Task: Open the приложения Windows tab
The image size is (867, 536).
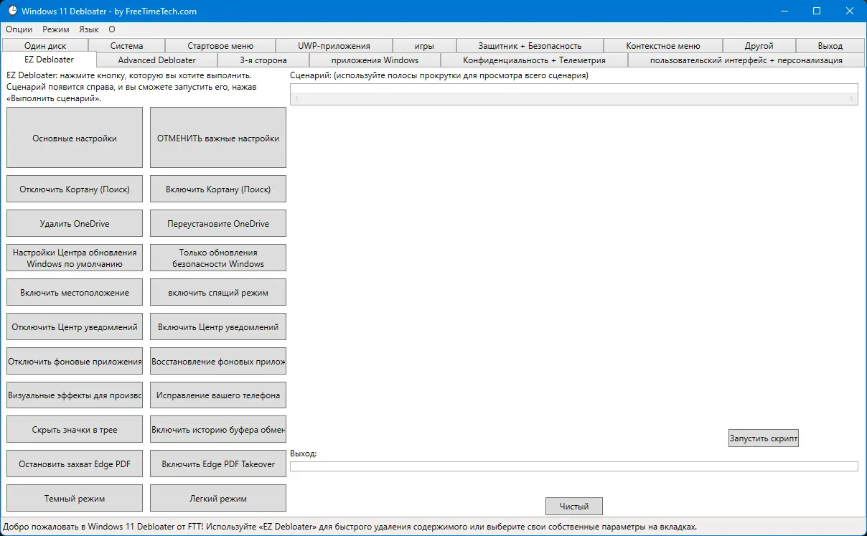Action: tap(375, 60)
